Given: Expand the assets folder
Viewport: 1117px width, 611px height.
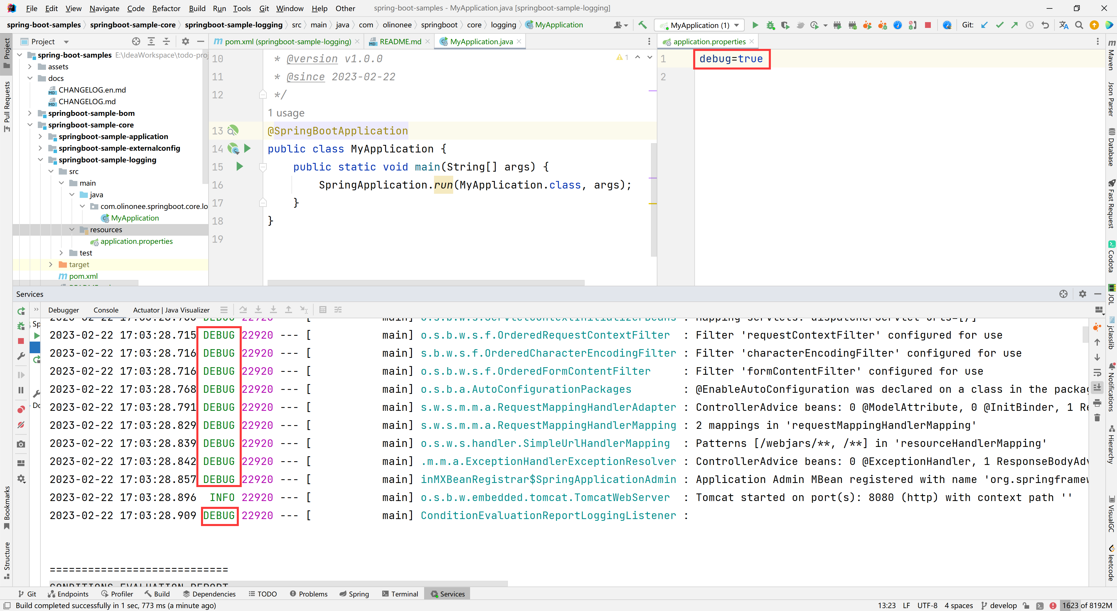Looking at the screenshot, I should pyautogui.click(x=29, y=67).
